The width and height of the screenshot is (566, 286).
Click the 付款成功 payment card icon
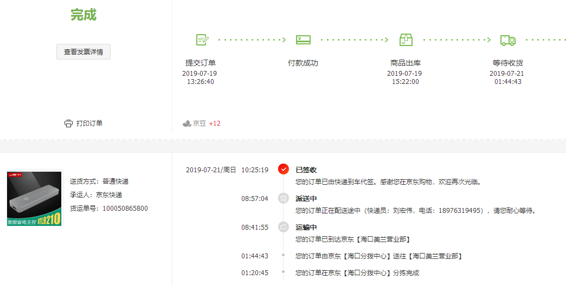click(x=303, y=40)
